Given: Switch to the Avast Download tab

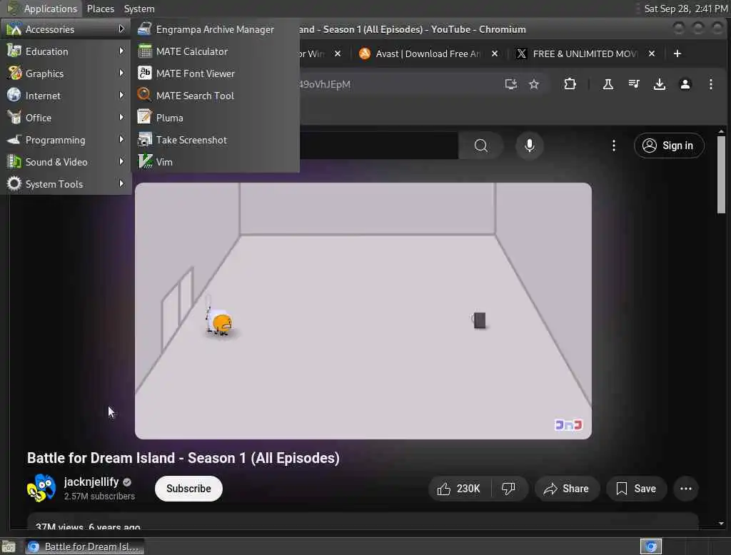Looking at the screenshot, I should [427, 54].
